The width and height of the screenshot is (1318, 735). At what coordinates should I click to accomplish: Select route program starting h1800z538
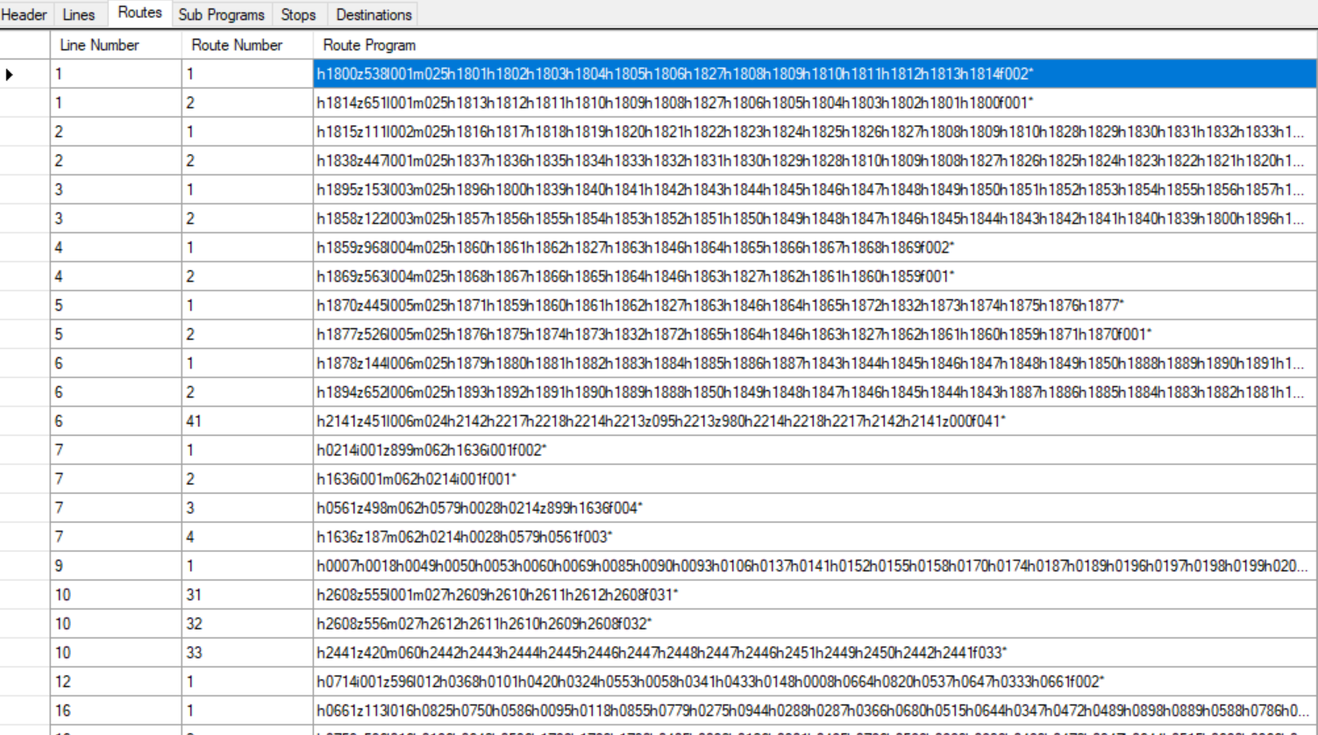[x=816, y=74]
